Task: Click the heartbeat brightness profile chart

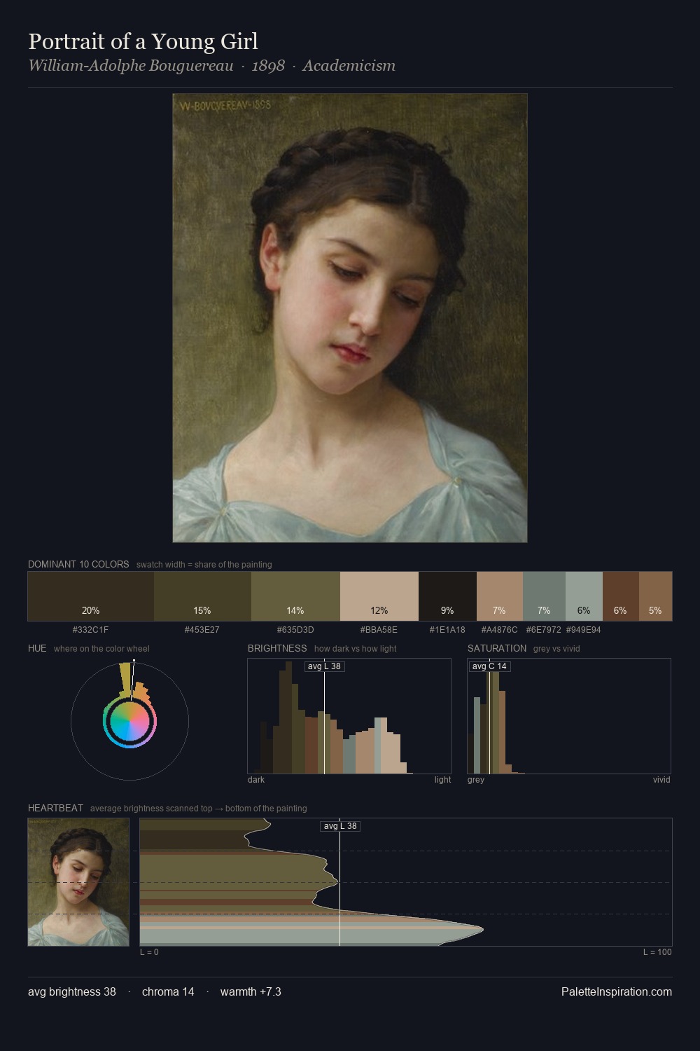Action: pyautogui.click(x=406, y=882)
